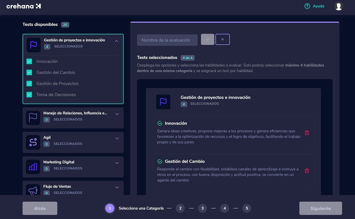
Task: Collapse Gestión de proyectos e innovación category
Action: point(116,41)
